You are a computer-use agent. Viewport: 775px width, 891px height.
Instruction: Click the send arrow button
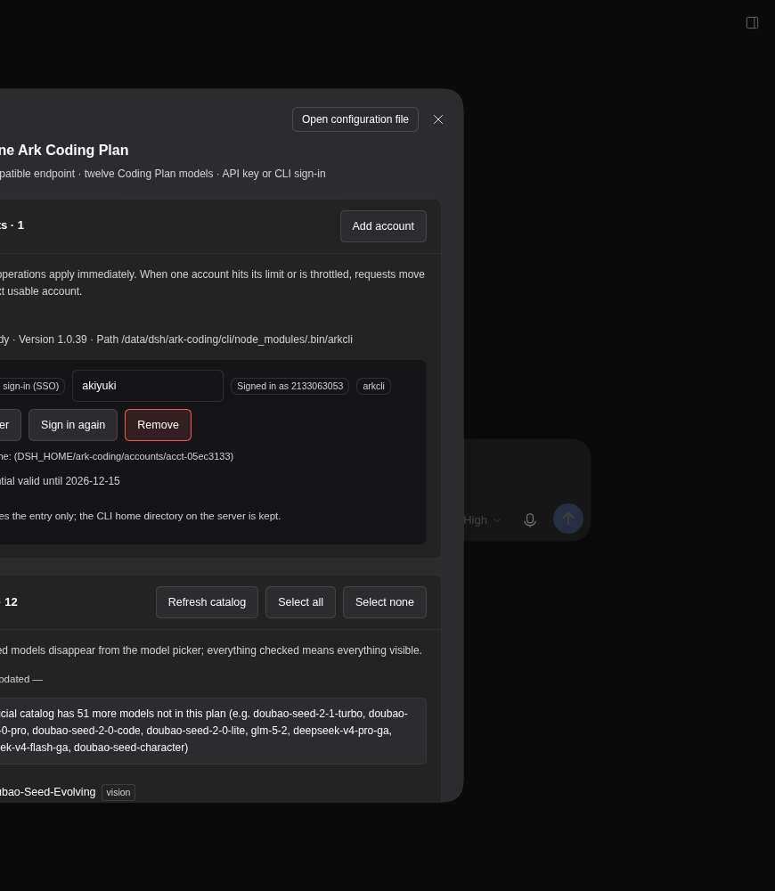pyautogui.click(x=568, y=519)
